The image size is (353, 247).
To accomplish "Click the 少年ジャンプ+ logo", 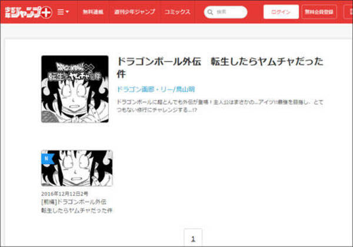I will click(29, 12).
